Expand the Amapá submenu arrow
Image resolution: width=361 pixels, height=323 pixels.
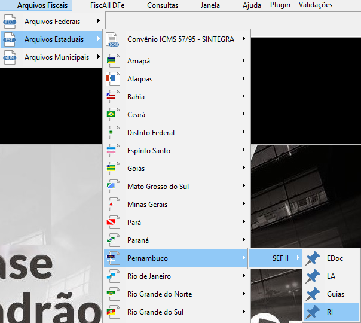coord(244,60)
